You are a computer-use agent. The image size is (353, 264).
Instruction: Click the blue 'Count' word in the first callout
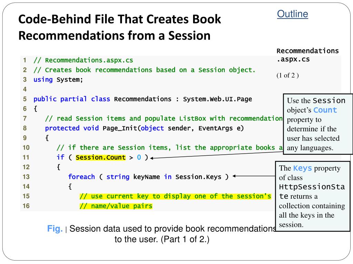325,110
